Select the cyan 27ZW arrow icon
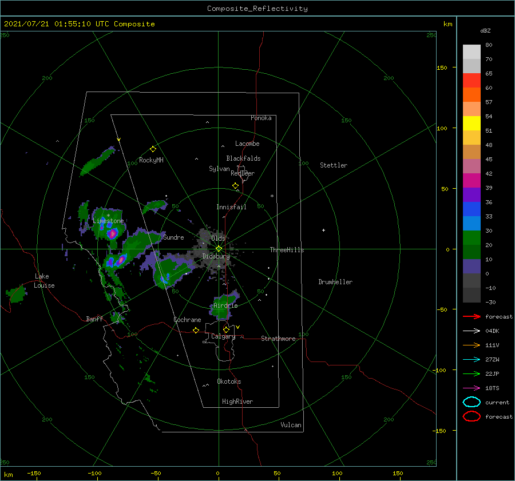Screen dimensions: 515x481 click(x=472, y=360)
